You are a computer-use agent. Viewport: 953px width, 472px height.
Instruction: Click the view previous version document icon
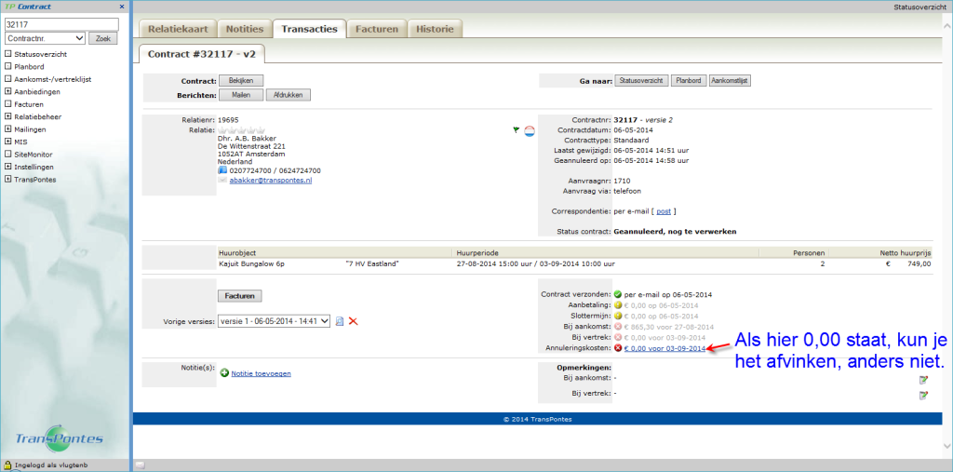click(x=340, y=321)
